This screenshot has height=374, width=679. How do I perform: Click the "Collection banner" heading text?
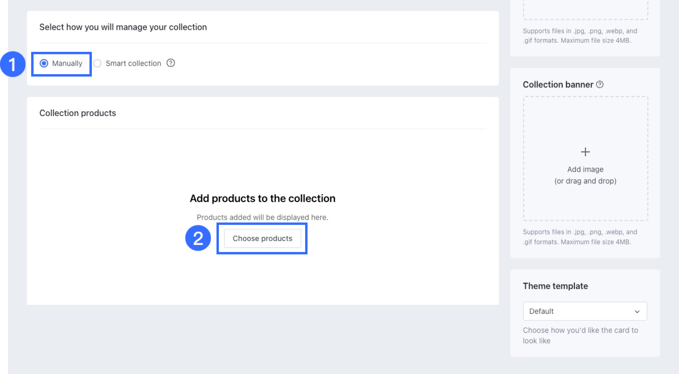558,85
